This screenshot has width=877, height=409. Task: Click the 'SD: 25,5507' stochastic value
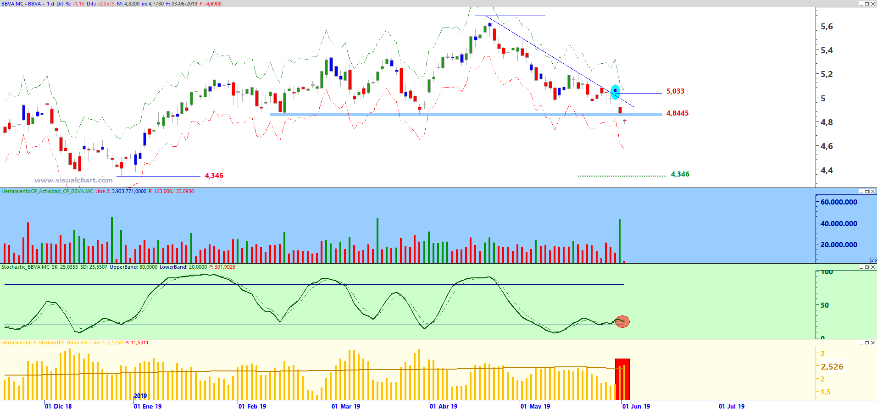[94, 267]
